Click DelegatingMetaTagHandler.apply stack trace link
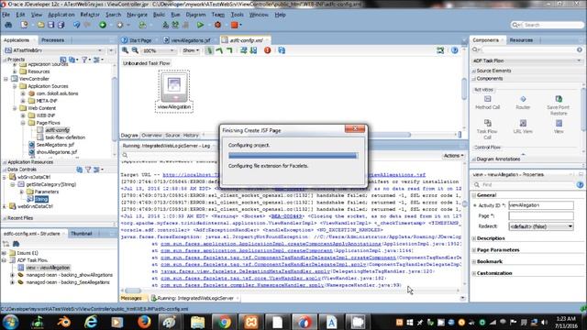Screen dimensions: 587x330 pyautogui.click(x=246, y=271)
